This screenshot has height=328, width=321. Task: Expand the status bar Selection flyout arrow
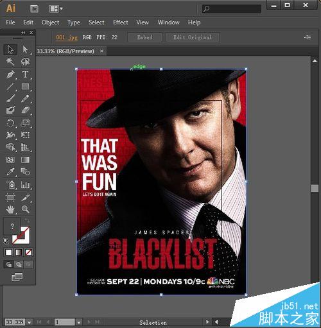click(207, 322)
